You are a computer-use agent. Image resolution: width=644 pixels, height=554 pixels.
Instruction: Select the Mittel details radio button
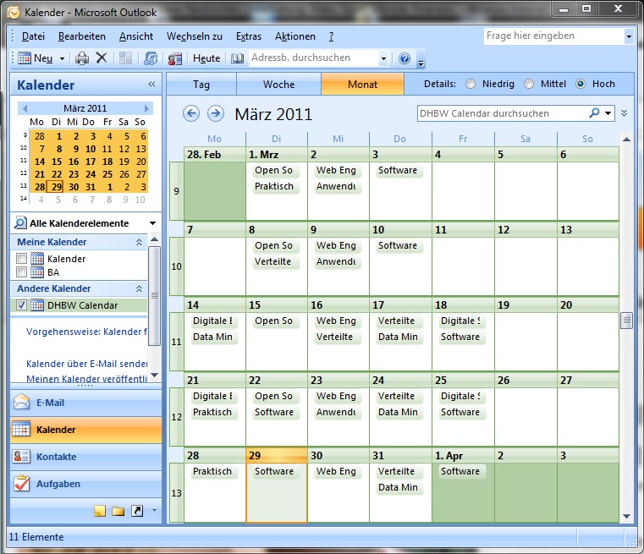(529, 84)
